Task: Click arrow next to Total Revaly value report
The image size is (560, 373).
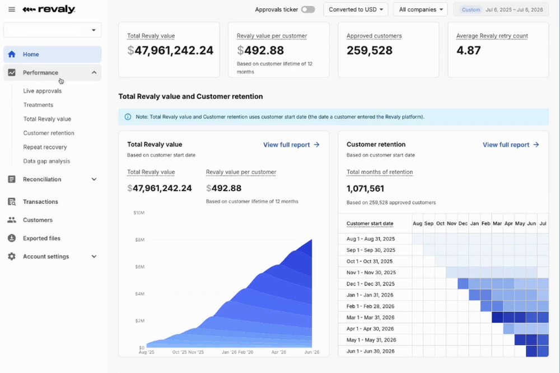Action: coord(316,144)
